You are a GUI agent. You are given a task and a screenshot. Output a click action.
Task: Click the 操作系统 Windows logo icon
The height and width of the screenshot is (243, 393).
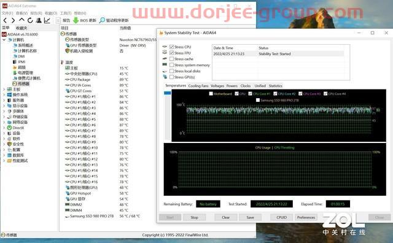(10, 94)
